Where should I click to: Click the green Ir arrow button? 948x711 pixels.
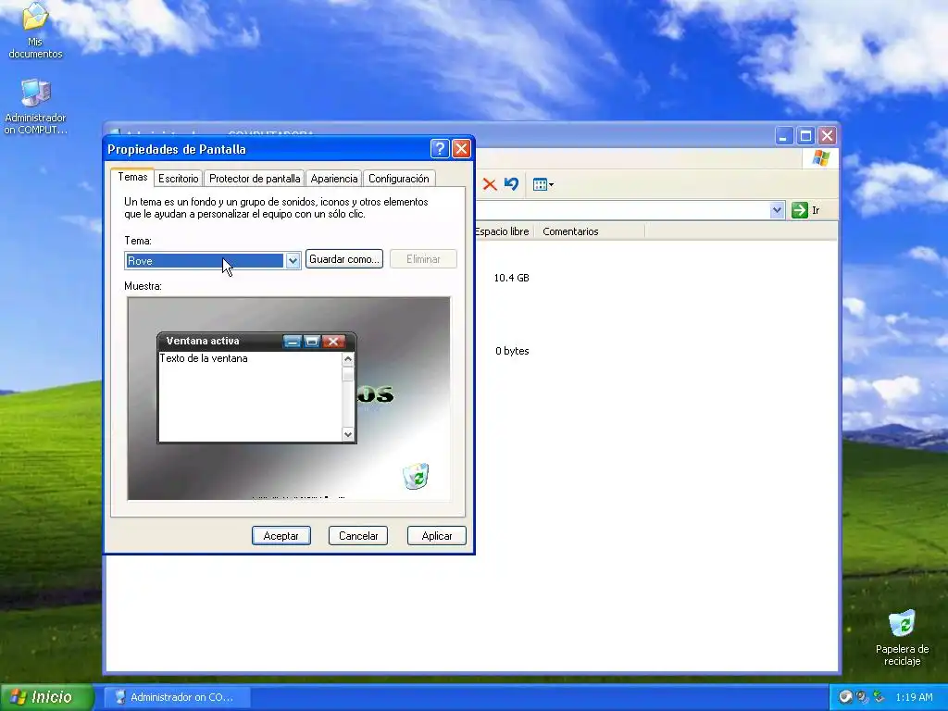(799, 210)
